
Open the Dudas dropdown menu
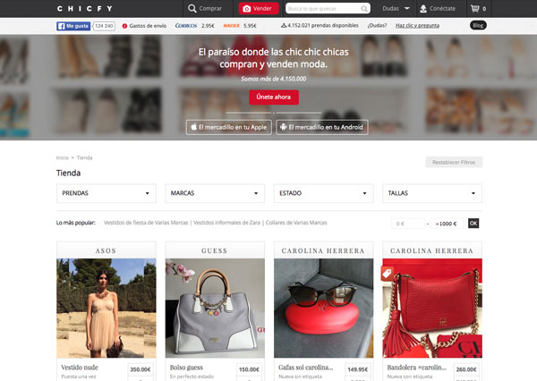point(396,9)
